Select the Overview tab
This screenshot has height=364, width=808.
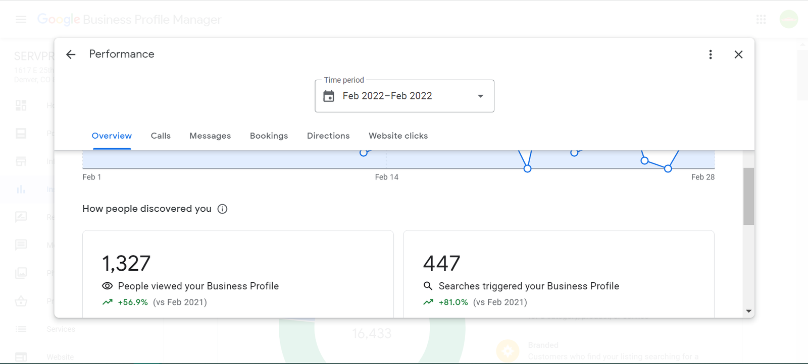point(112,136)
